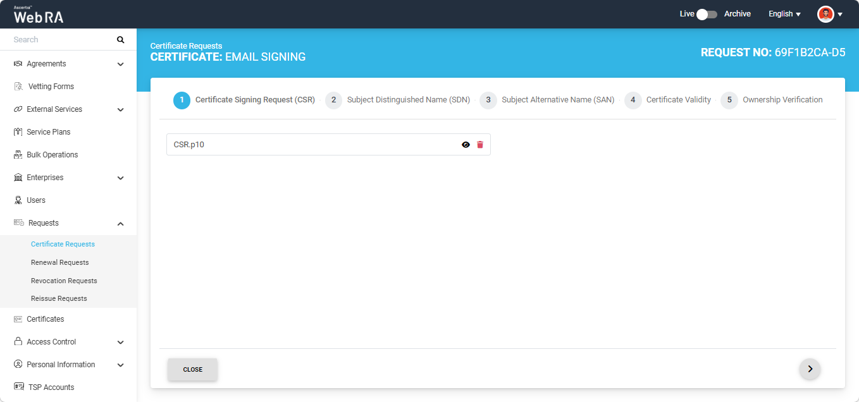Click the CSR.p10 file field
The height and width of the screenshot is (402, 859).
click(x=328, y=144)
